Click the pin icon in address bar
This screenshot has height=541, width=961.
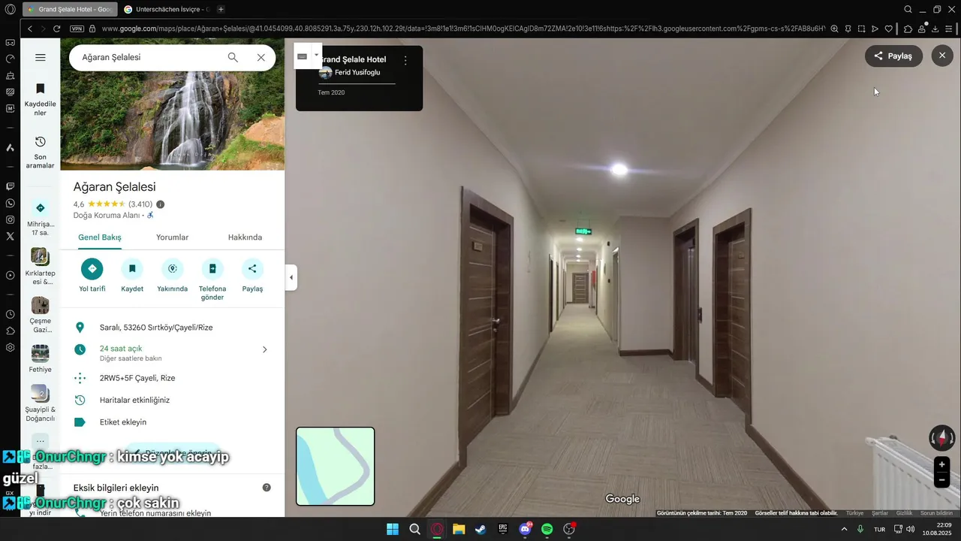848,29
